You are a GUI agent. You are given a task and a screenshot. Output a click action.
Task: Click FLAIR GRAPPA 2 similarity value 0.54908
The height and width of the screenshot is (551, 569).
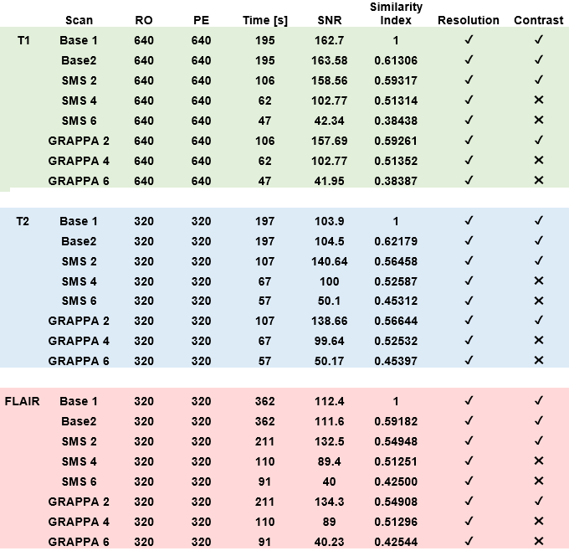pyautogui.click(x=396, y=502)
